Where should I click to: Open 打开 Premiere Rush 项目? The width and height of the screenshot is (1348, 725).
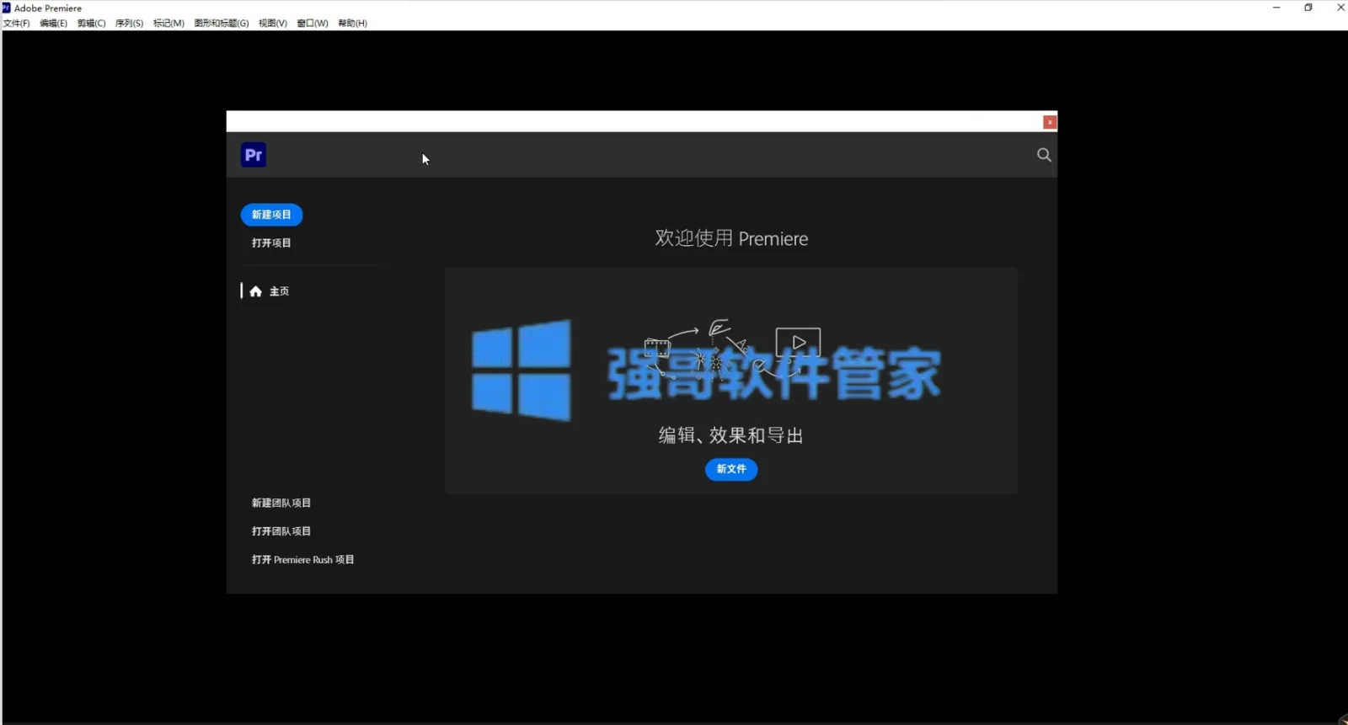click(x=302, y=560)
